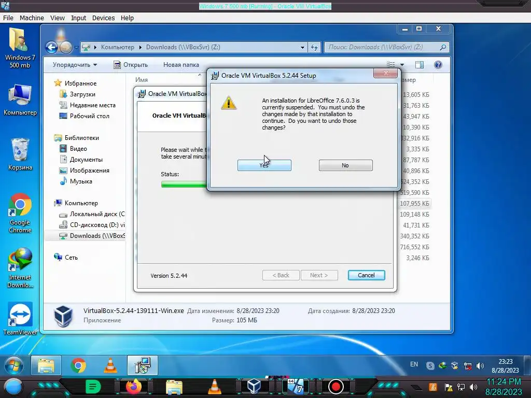Click Chrome icon in guest taskbar
This screenshot has width=531, height=398.
point(78,365)
